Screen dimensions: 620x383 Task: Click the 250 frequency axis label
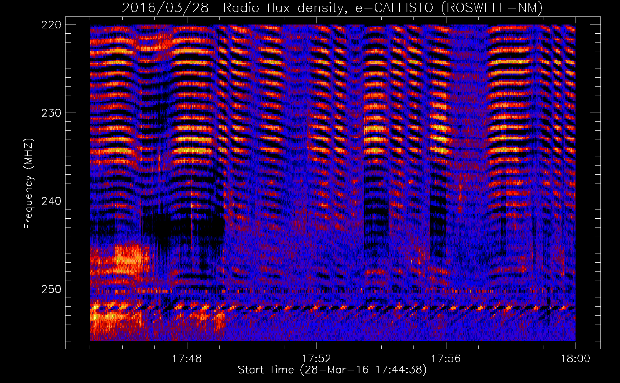[51, 289]
